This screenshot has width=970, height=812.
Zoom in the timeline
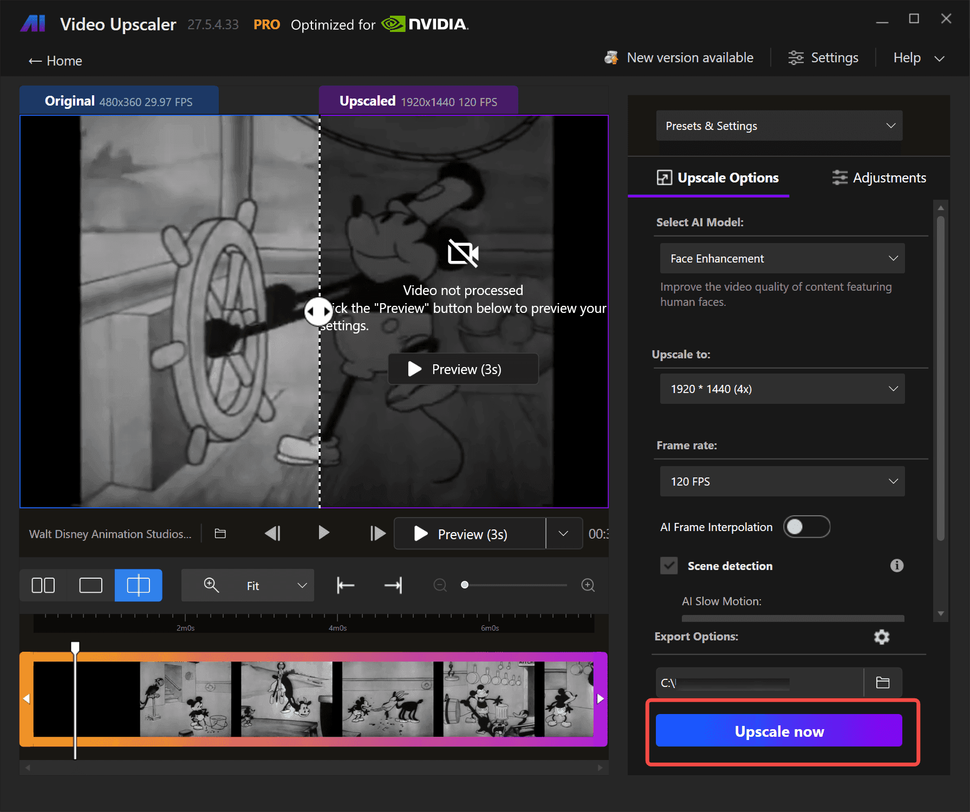588,585
